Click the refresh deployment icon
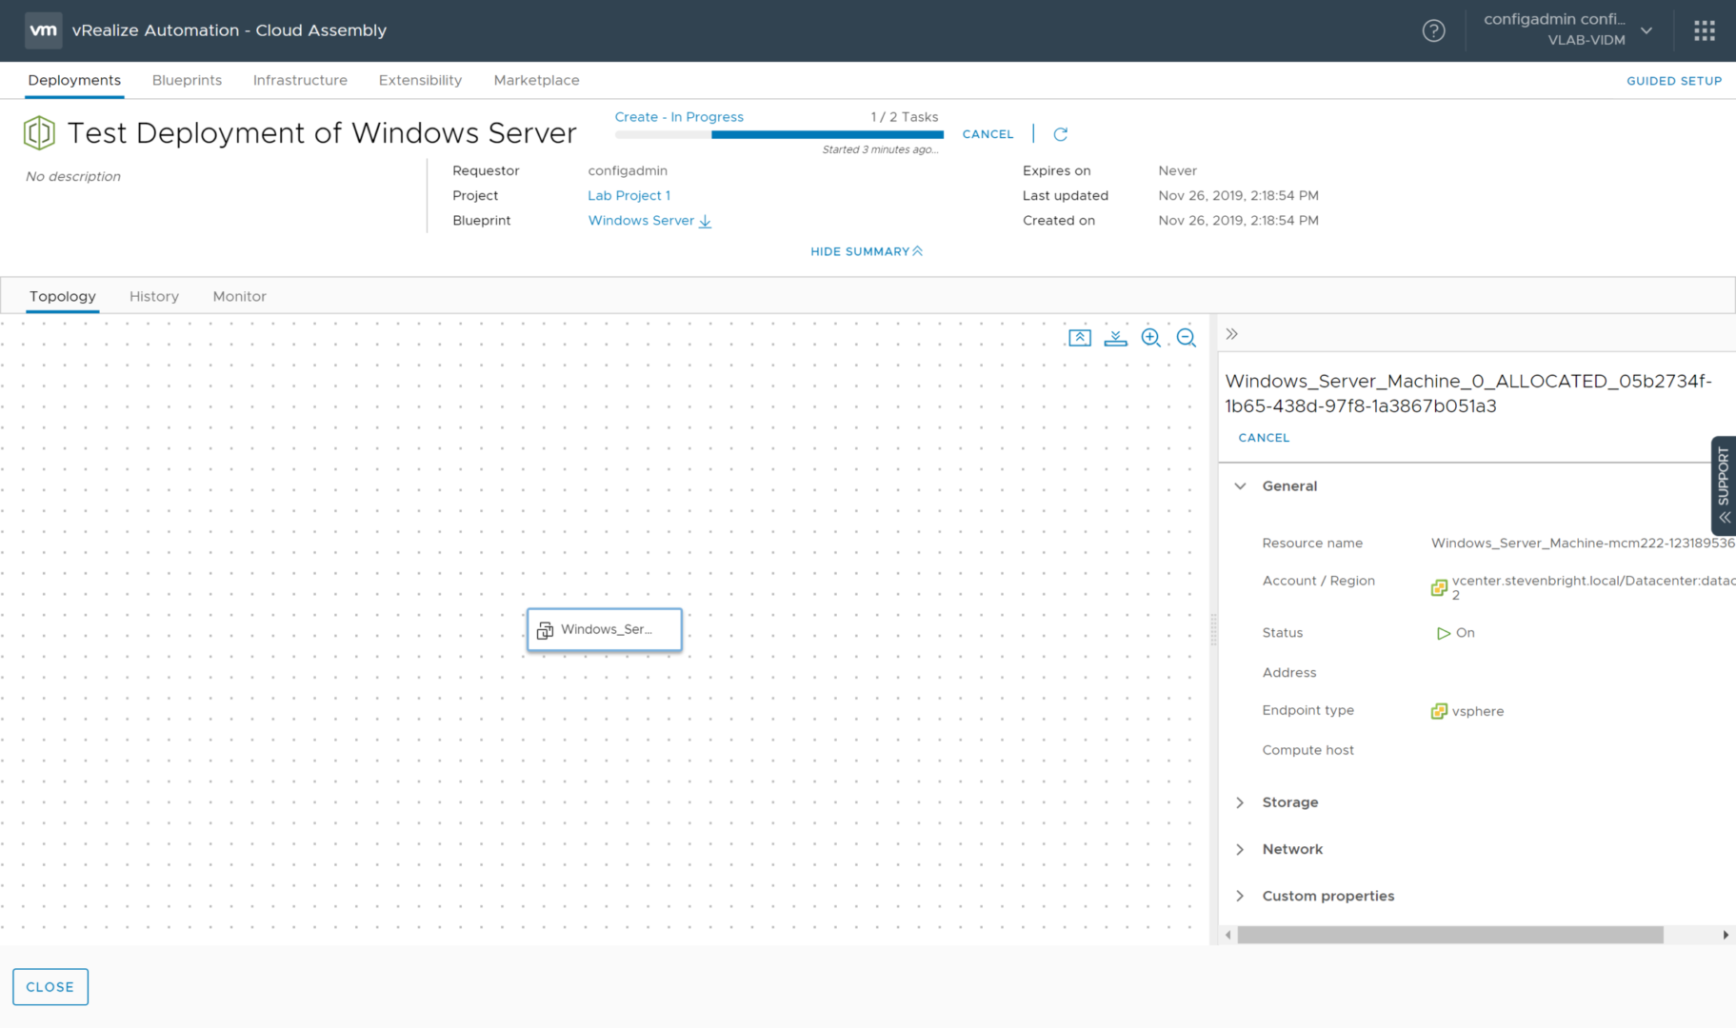Image resolution: width=1736 pixels, height=1028 pixels. click(1060, 134)
